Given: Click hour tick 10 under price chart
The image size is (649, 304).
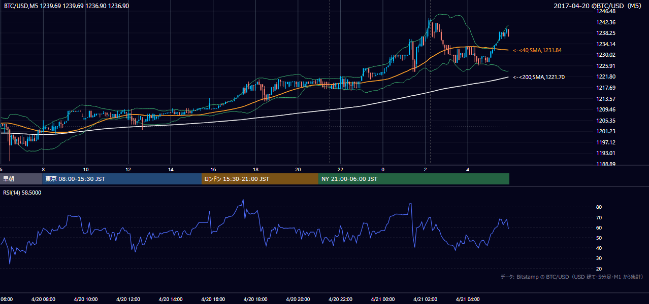Looking at the screenshot, I should coord(86,169).
